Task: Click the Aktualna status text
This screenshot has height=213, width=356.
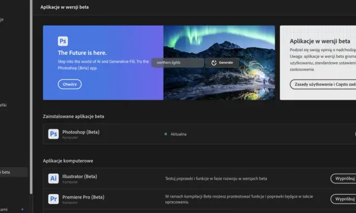Action: click(179, 134)
